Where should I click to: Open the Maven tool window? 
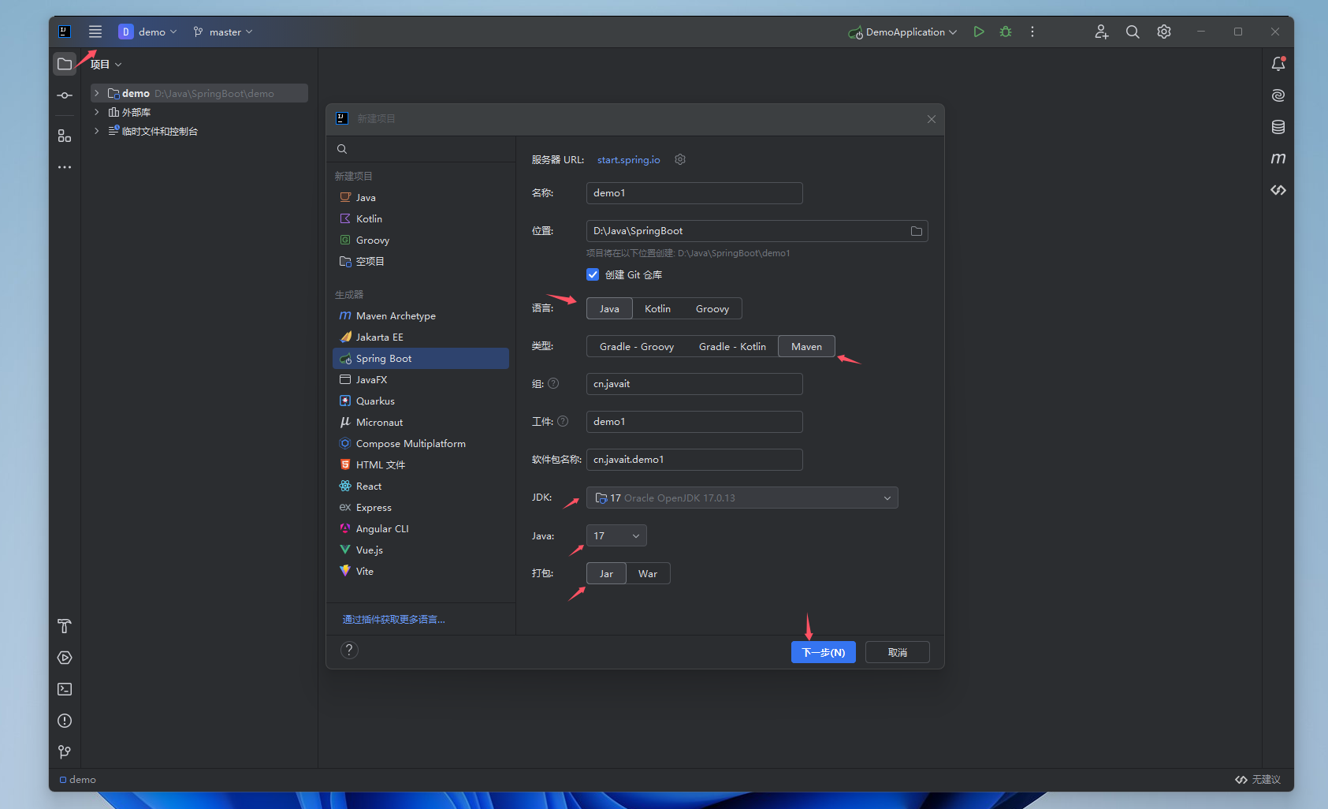point(1278,158)
